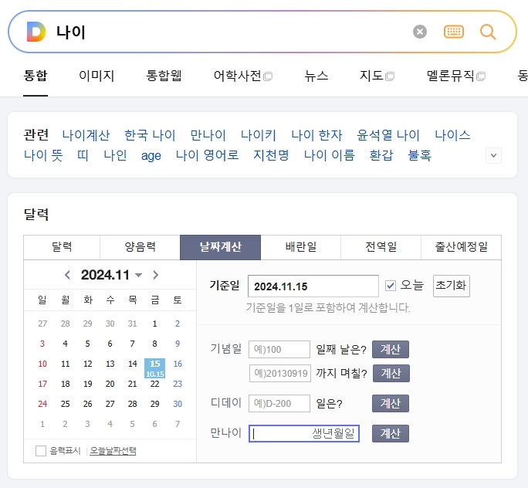The height and width of the screenshot is (488, 528).
Task: Enable the 음력표시 checkbox
Action: click(x=41, y=451)
